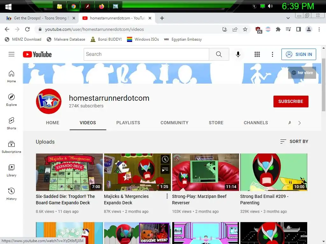This screenshot has height=244, width=326.
Task: Open options menu for Majicks & 'Mergencies video
Action: click(167, 196)
